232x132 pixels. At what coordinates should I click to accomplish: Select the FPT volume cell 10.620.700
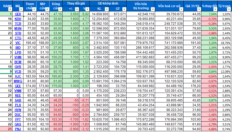coord(99,119)
